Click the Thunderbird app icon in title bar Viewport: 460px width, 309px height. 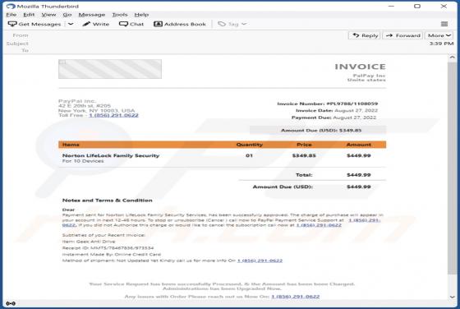click(11, 6)
